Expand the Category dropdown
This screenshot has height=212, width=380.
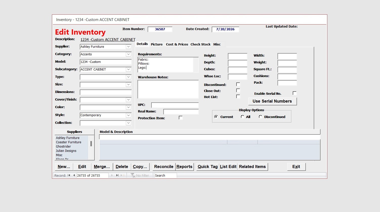coord(129,54)
